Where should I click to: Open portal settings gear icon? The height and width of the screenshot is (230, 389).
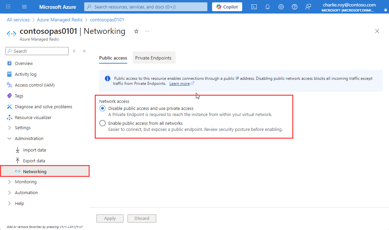click(281, 7)
